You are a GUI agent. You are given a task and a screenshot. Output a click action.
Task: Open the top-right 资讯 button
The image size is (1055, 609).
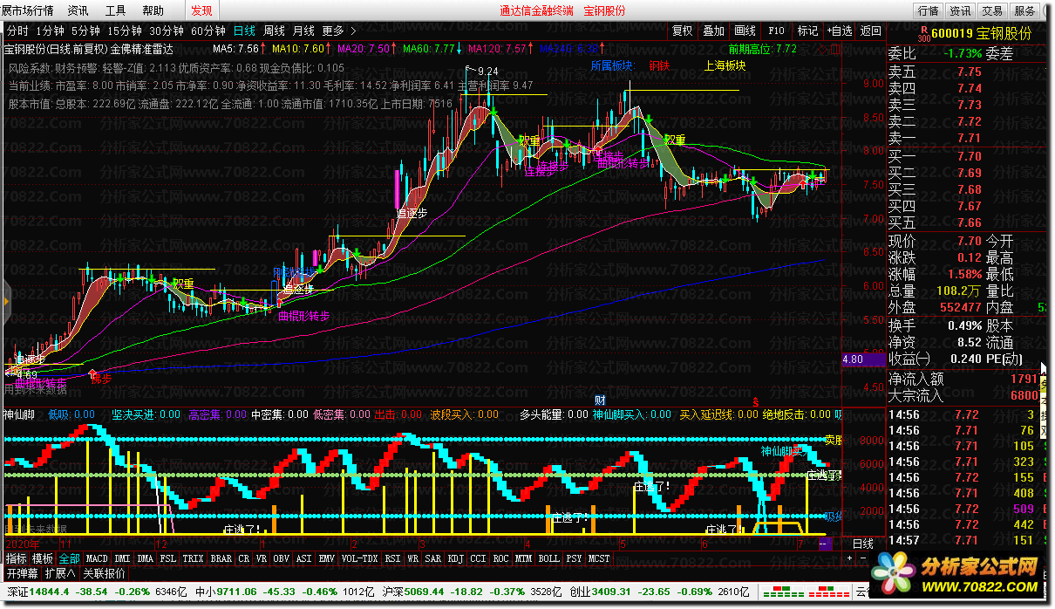pyautogui.click(x=960, y=11)
